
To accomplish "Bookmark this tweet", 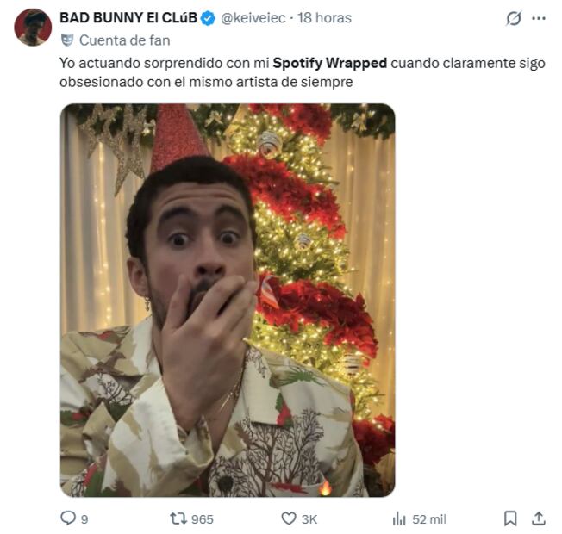I will coord(510,518).
